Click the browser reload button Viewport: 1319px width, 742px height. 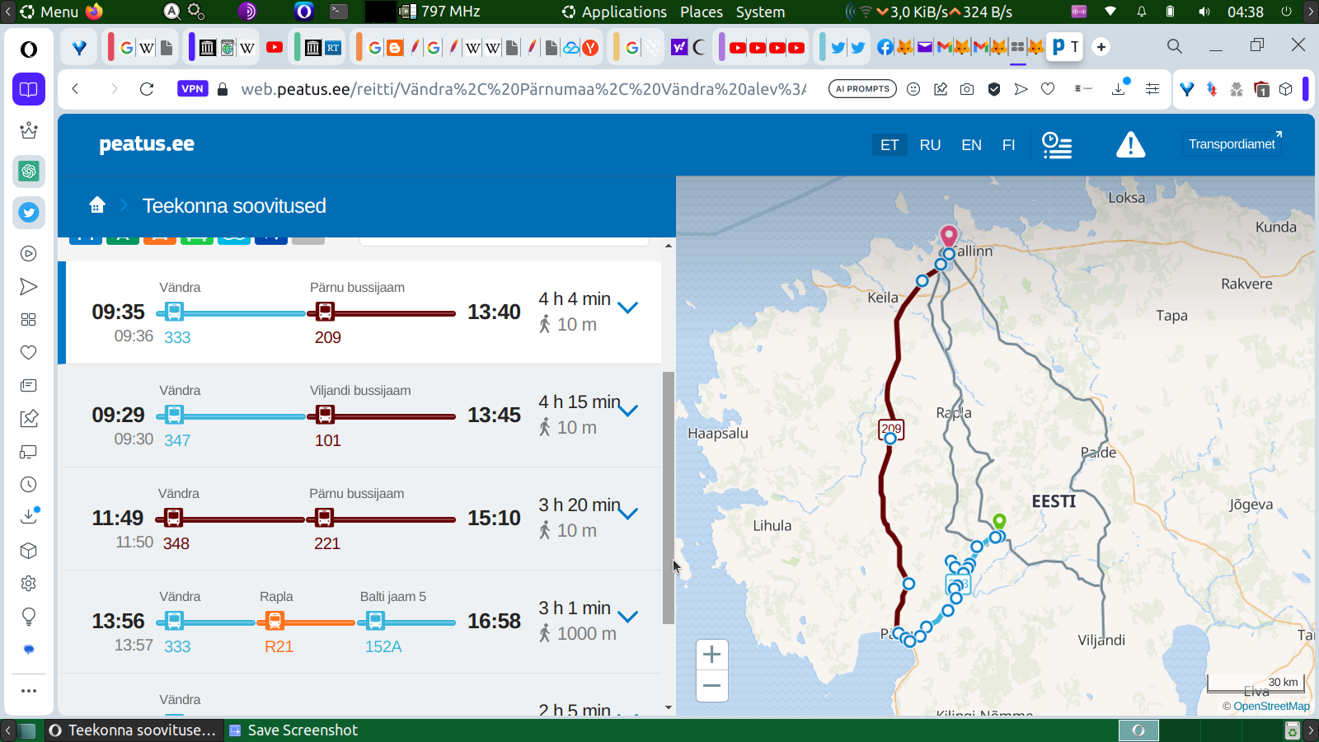coord(147,89)
